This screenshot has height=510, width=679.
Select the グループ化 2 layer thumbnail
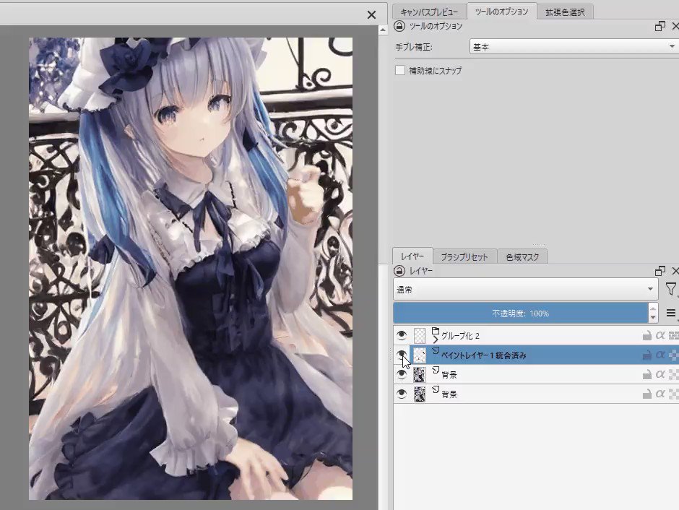click(x=420, y=335)
